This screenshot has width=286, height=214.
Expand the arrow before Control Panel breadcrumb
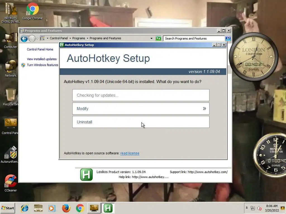47,38
